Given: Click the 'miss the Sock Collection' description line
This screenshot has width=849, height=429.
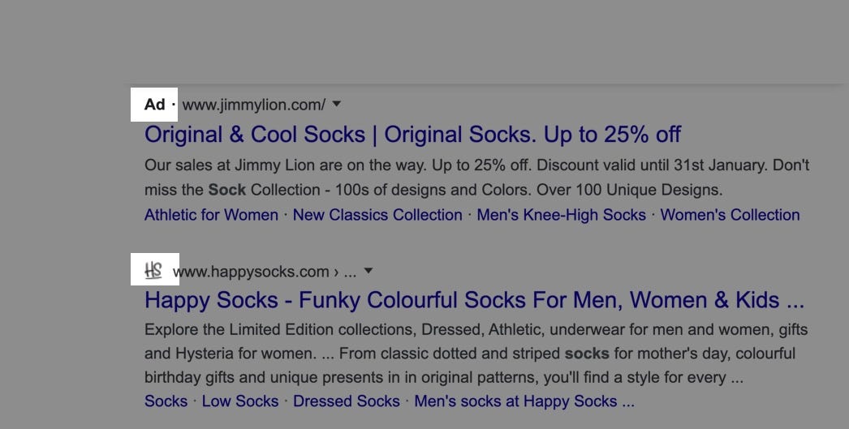Looking at the screenshot, I should coord(433,190).
